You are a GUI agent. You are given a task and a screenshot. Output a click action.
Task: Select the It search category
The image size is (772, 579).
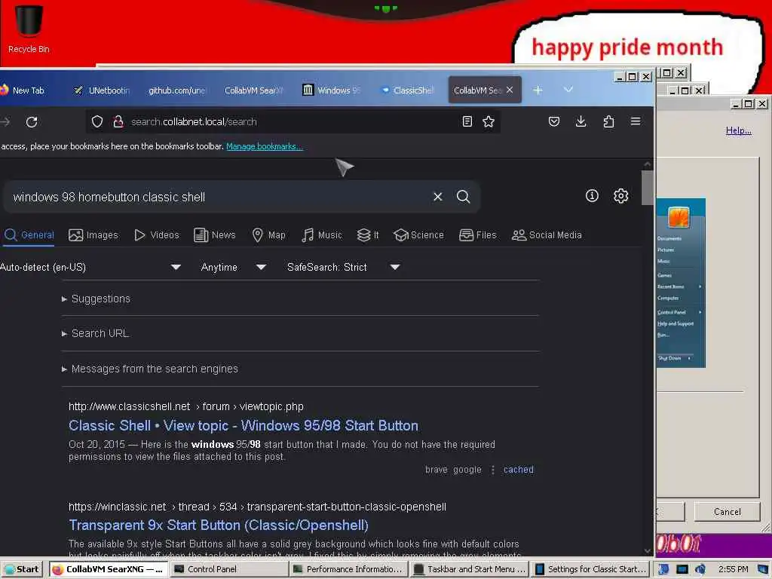pos(368,235)
